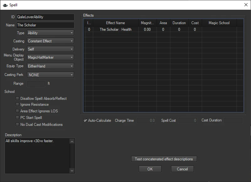Sort by the Cost column header
This screenshot has width=251, height=182.
click(x=195, y=23)
